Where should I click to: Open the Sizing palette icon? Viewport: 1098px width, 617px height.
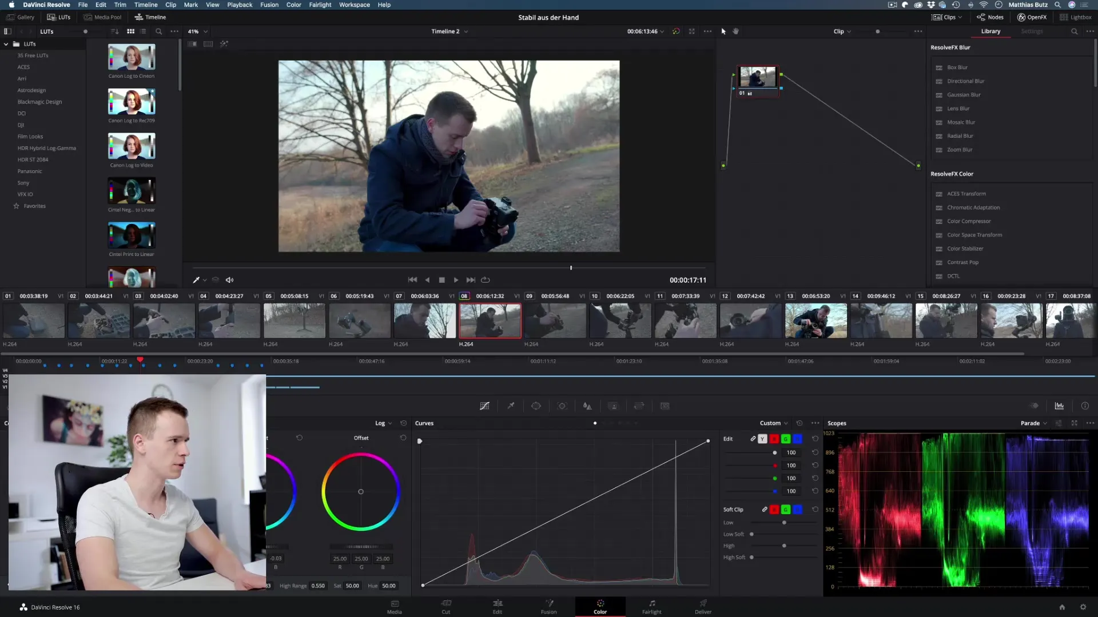point(639,406)
